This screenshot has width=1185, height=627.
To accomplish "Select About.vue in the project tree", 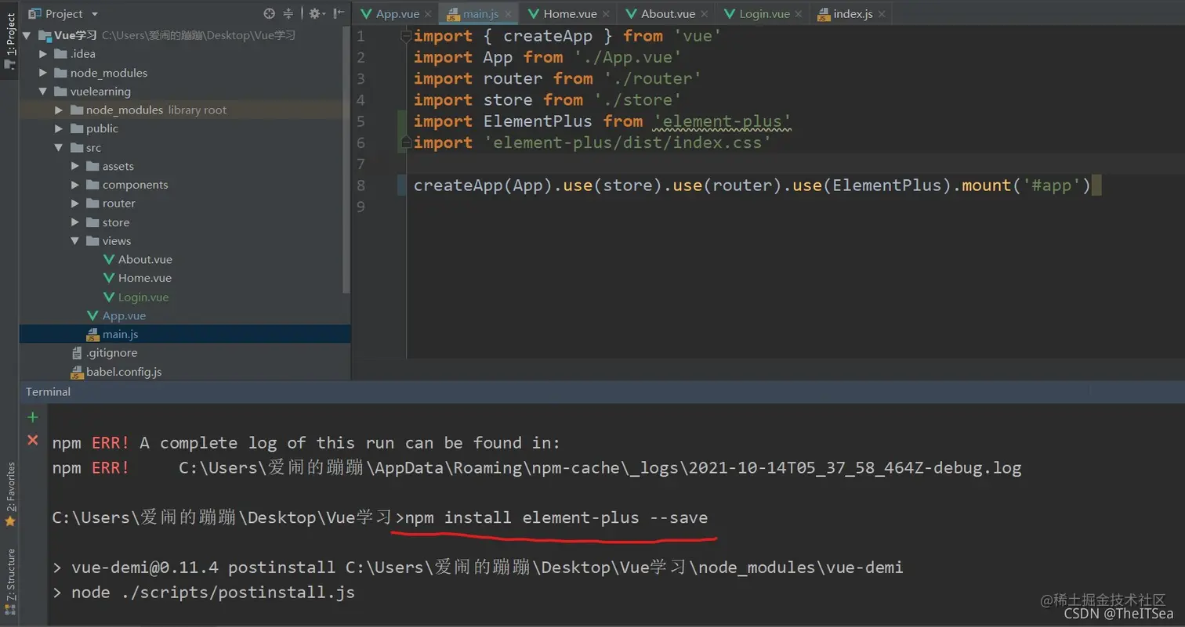I will 137,259.
